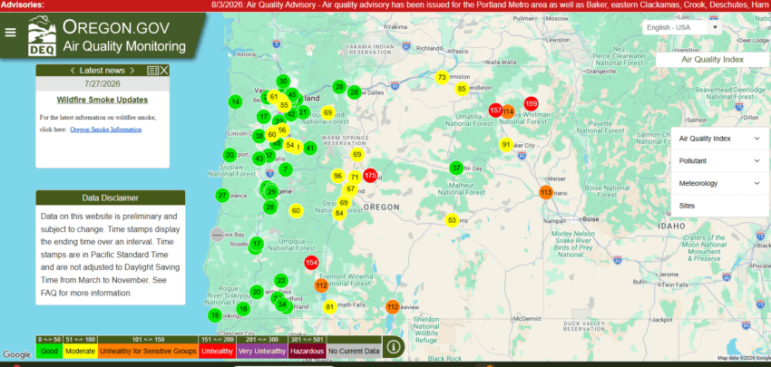This screenshot has width=771, height=367.
Task: Select the green 7 station marker
Action: pos(285,169)
